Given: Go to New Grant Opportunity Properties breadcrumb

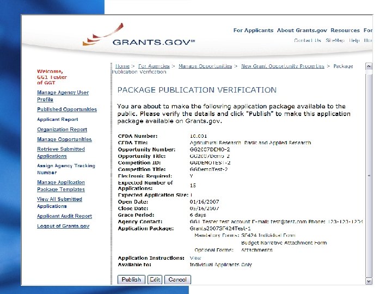Looking at the screenshot, I should (x=283, y=66).
